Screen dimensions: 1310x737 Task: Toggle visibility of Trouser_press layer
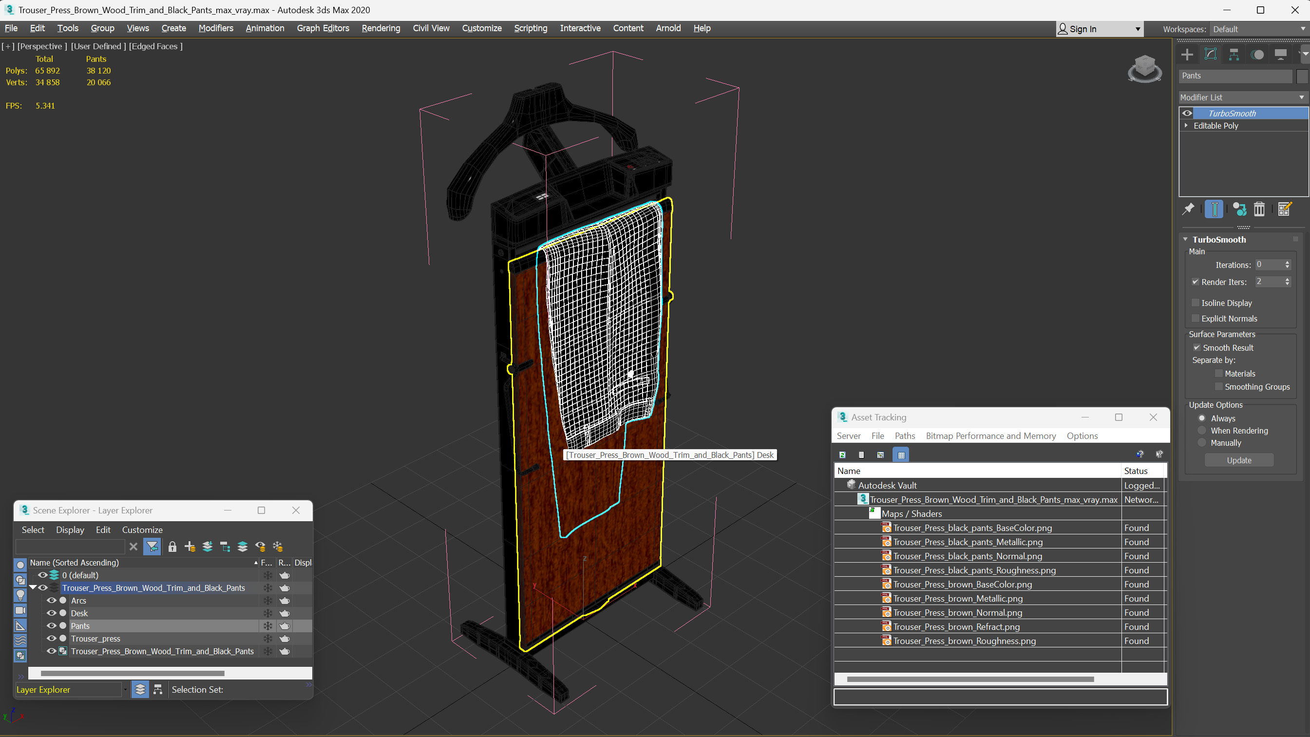tap(50, 639)
